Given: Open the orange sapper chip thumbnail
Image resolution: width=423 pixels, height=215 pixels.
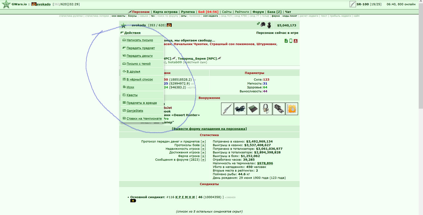Looking at the screenshot, I should click(x=292, y=109).
